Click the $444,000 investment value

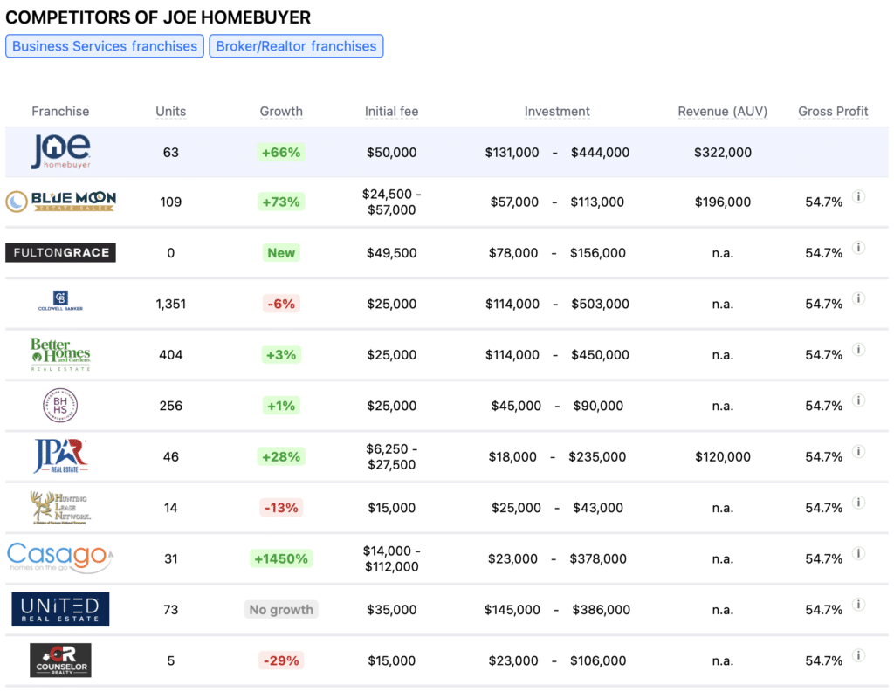(600, 152)
